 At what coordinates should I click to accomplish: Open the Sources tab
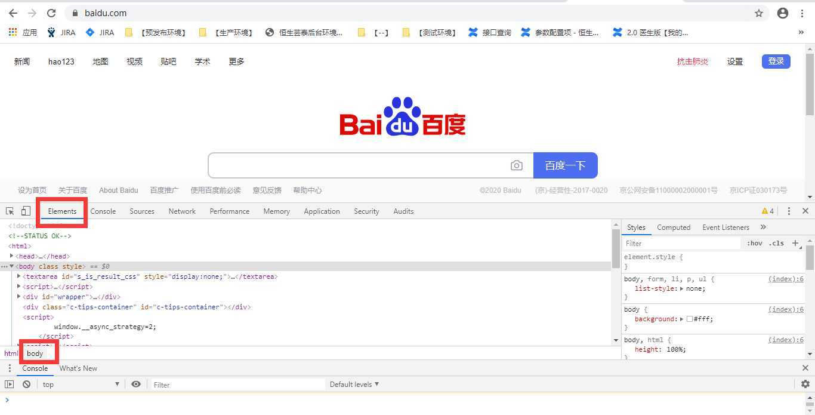142,211
